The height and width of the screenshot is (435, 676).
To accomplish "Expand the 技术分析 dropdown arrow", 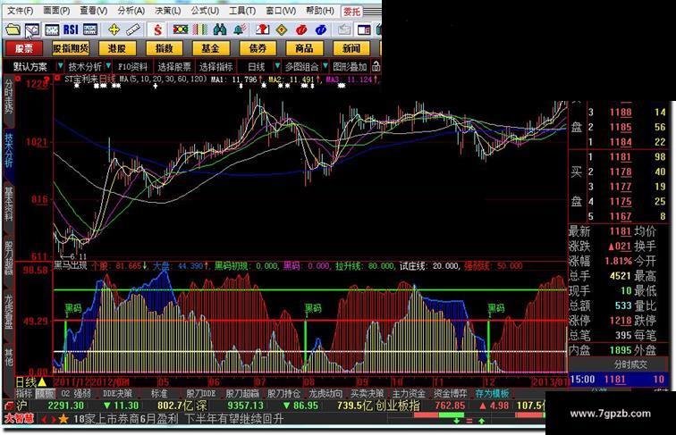I will pos(109,66).
